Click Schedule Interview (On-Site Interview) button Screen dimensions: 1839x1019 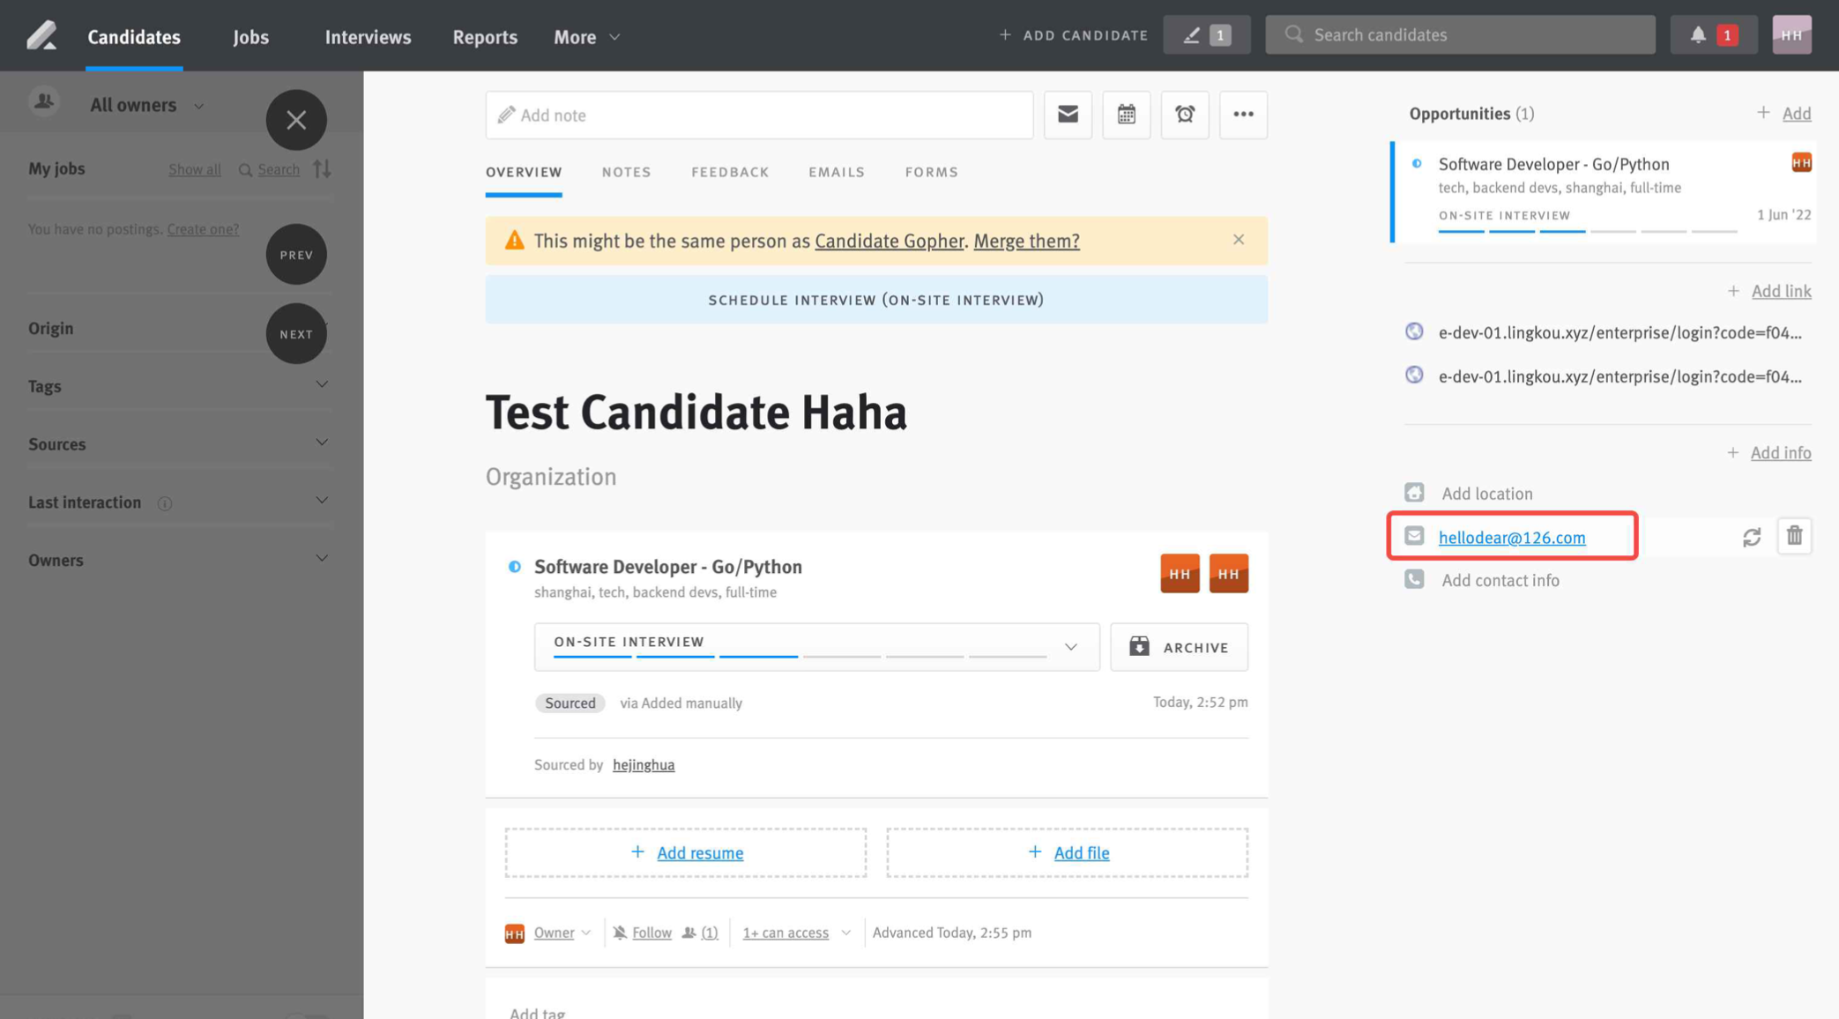tap(876, 300)
